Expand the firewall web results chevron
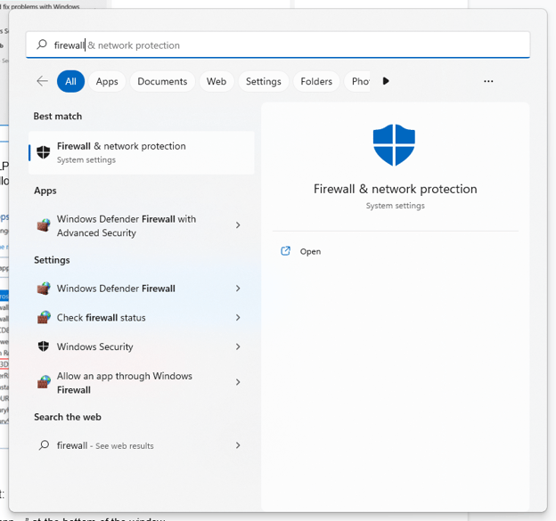556x521 pixels. click(x=238, y=445)
